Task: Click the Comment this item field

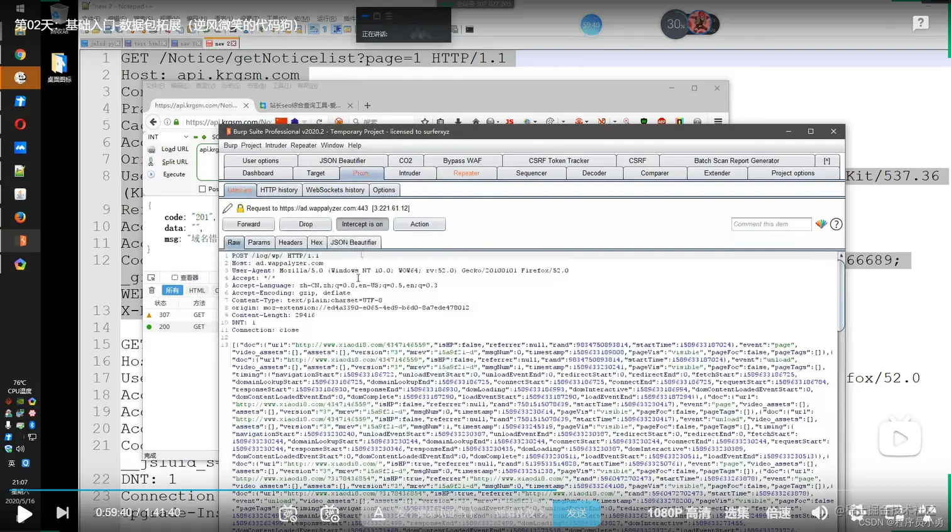Action: coord(772,224)
